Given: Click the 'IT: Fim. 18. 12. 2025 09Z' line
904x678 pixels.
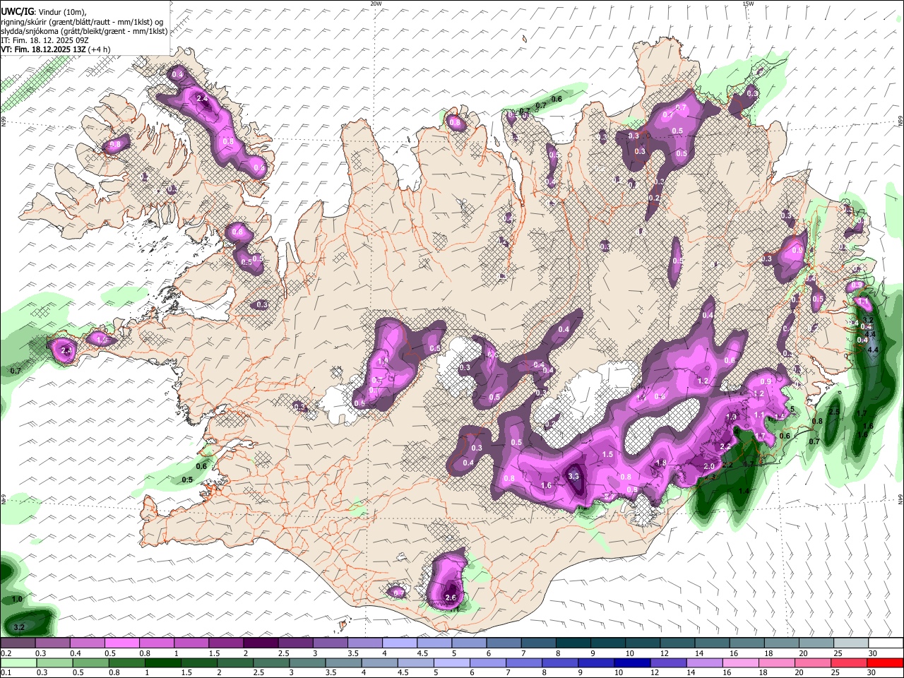Looking at the screenshot, I should (46, 40).
